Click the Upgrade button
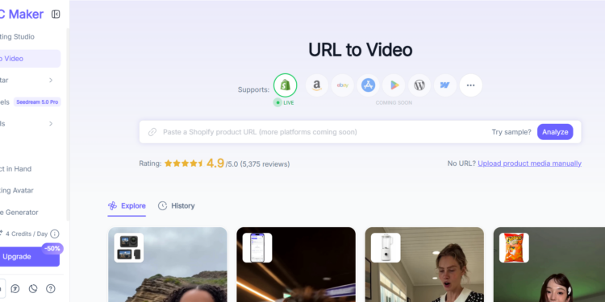The width and height of the screenshot is (605, 302). click(29, 257)
